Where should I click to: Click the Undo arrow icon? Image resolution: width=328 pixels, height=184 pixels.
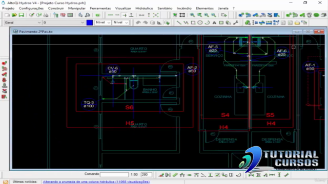(138, 22)
